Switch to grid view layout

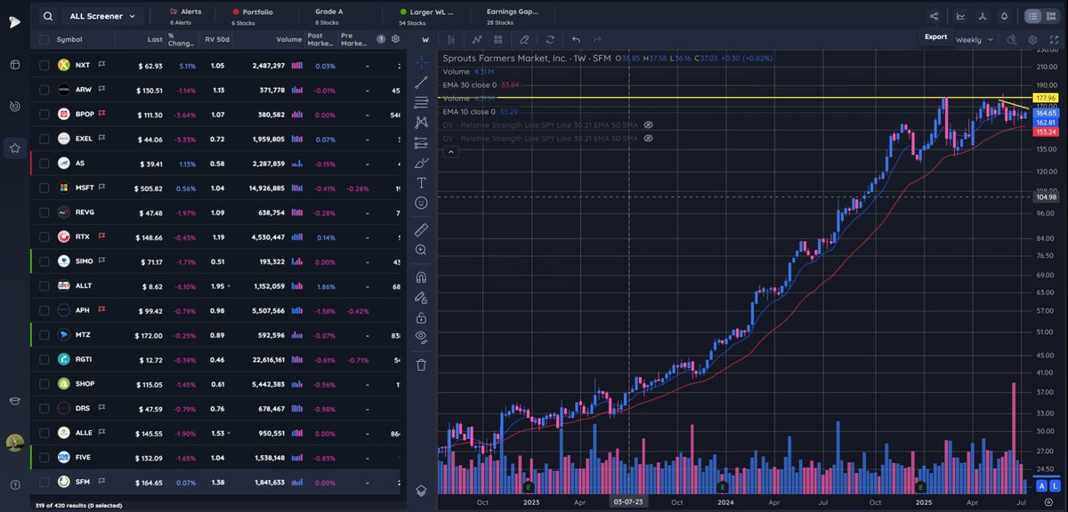(1051, 16)
